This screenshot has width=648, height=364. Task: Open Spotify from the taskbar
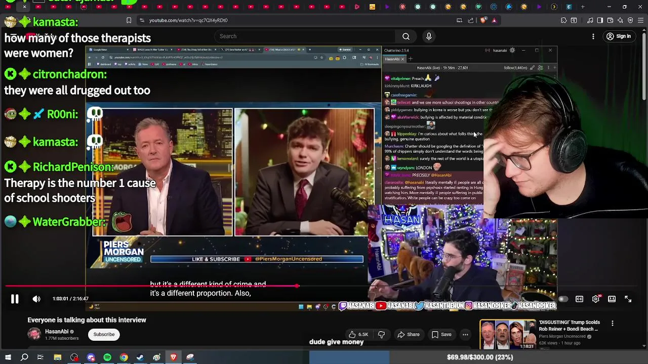tap(107, 357)
